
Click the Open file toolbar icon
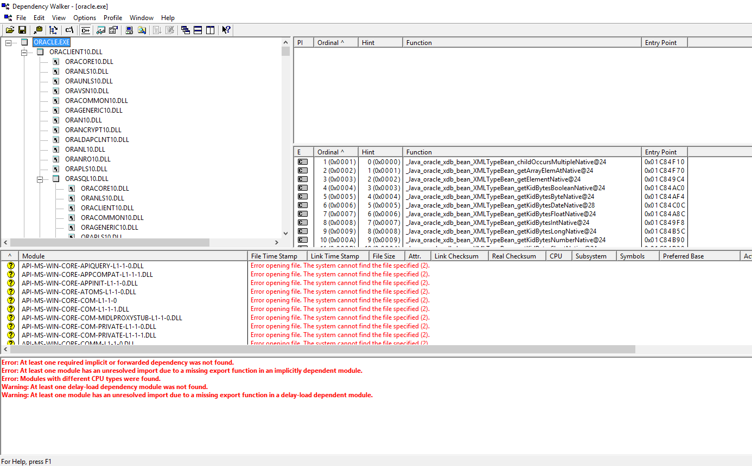(10, 30)
